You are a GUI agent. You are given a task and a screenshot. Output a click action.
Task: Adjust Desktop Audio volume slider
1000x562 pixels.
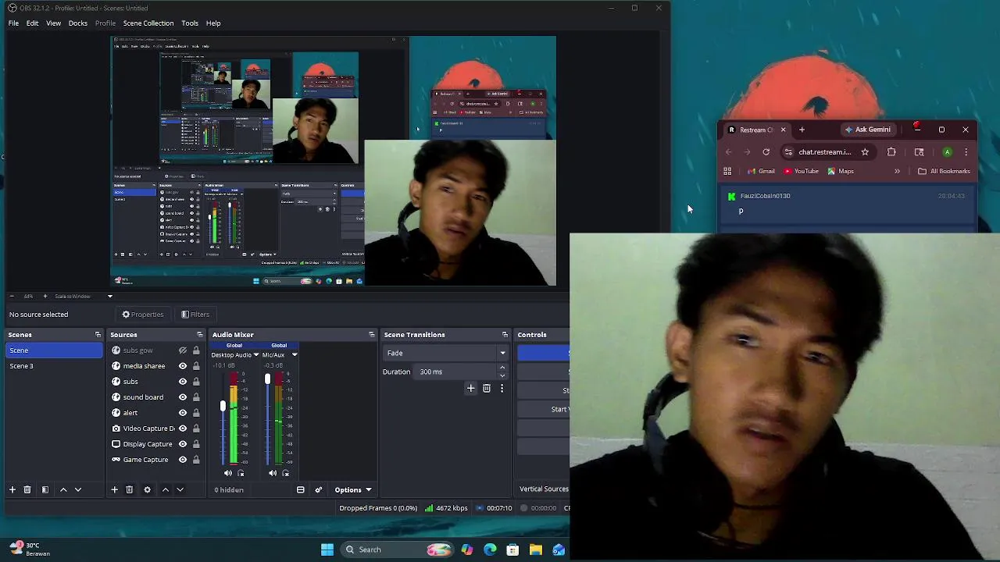coord(223,406)
